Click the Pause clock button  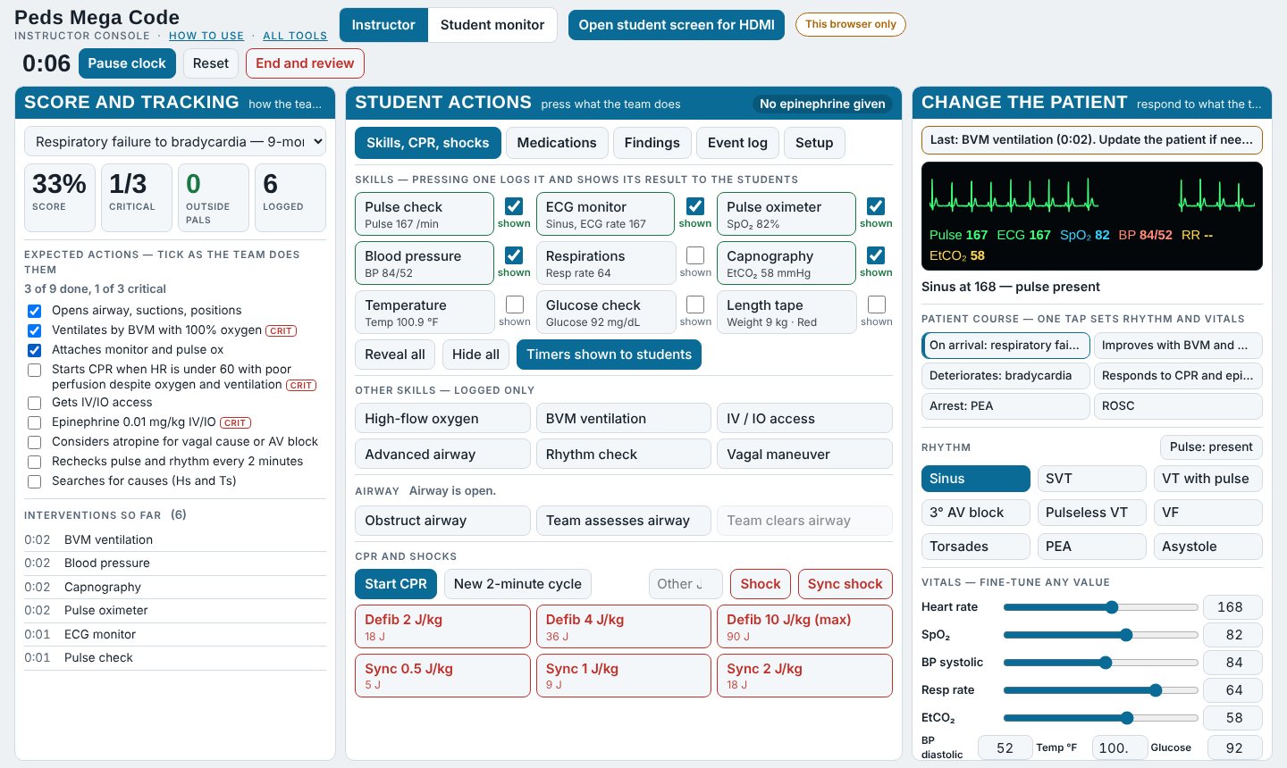click(x=127, y=63)
